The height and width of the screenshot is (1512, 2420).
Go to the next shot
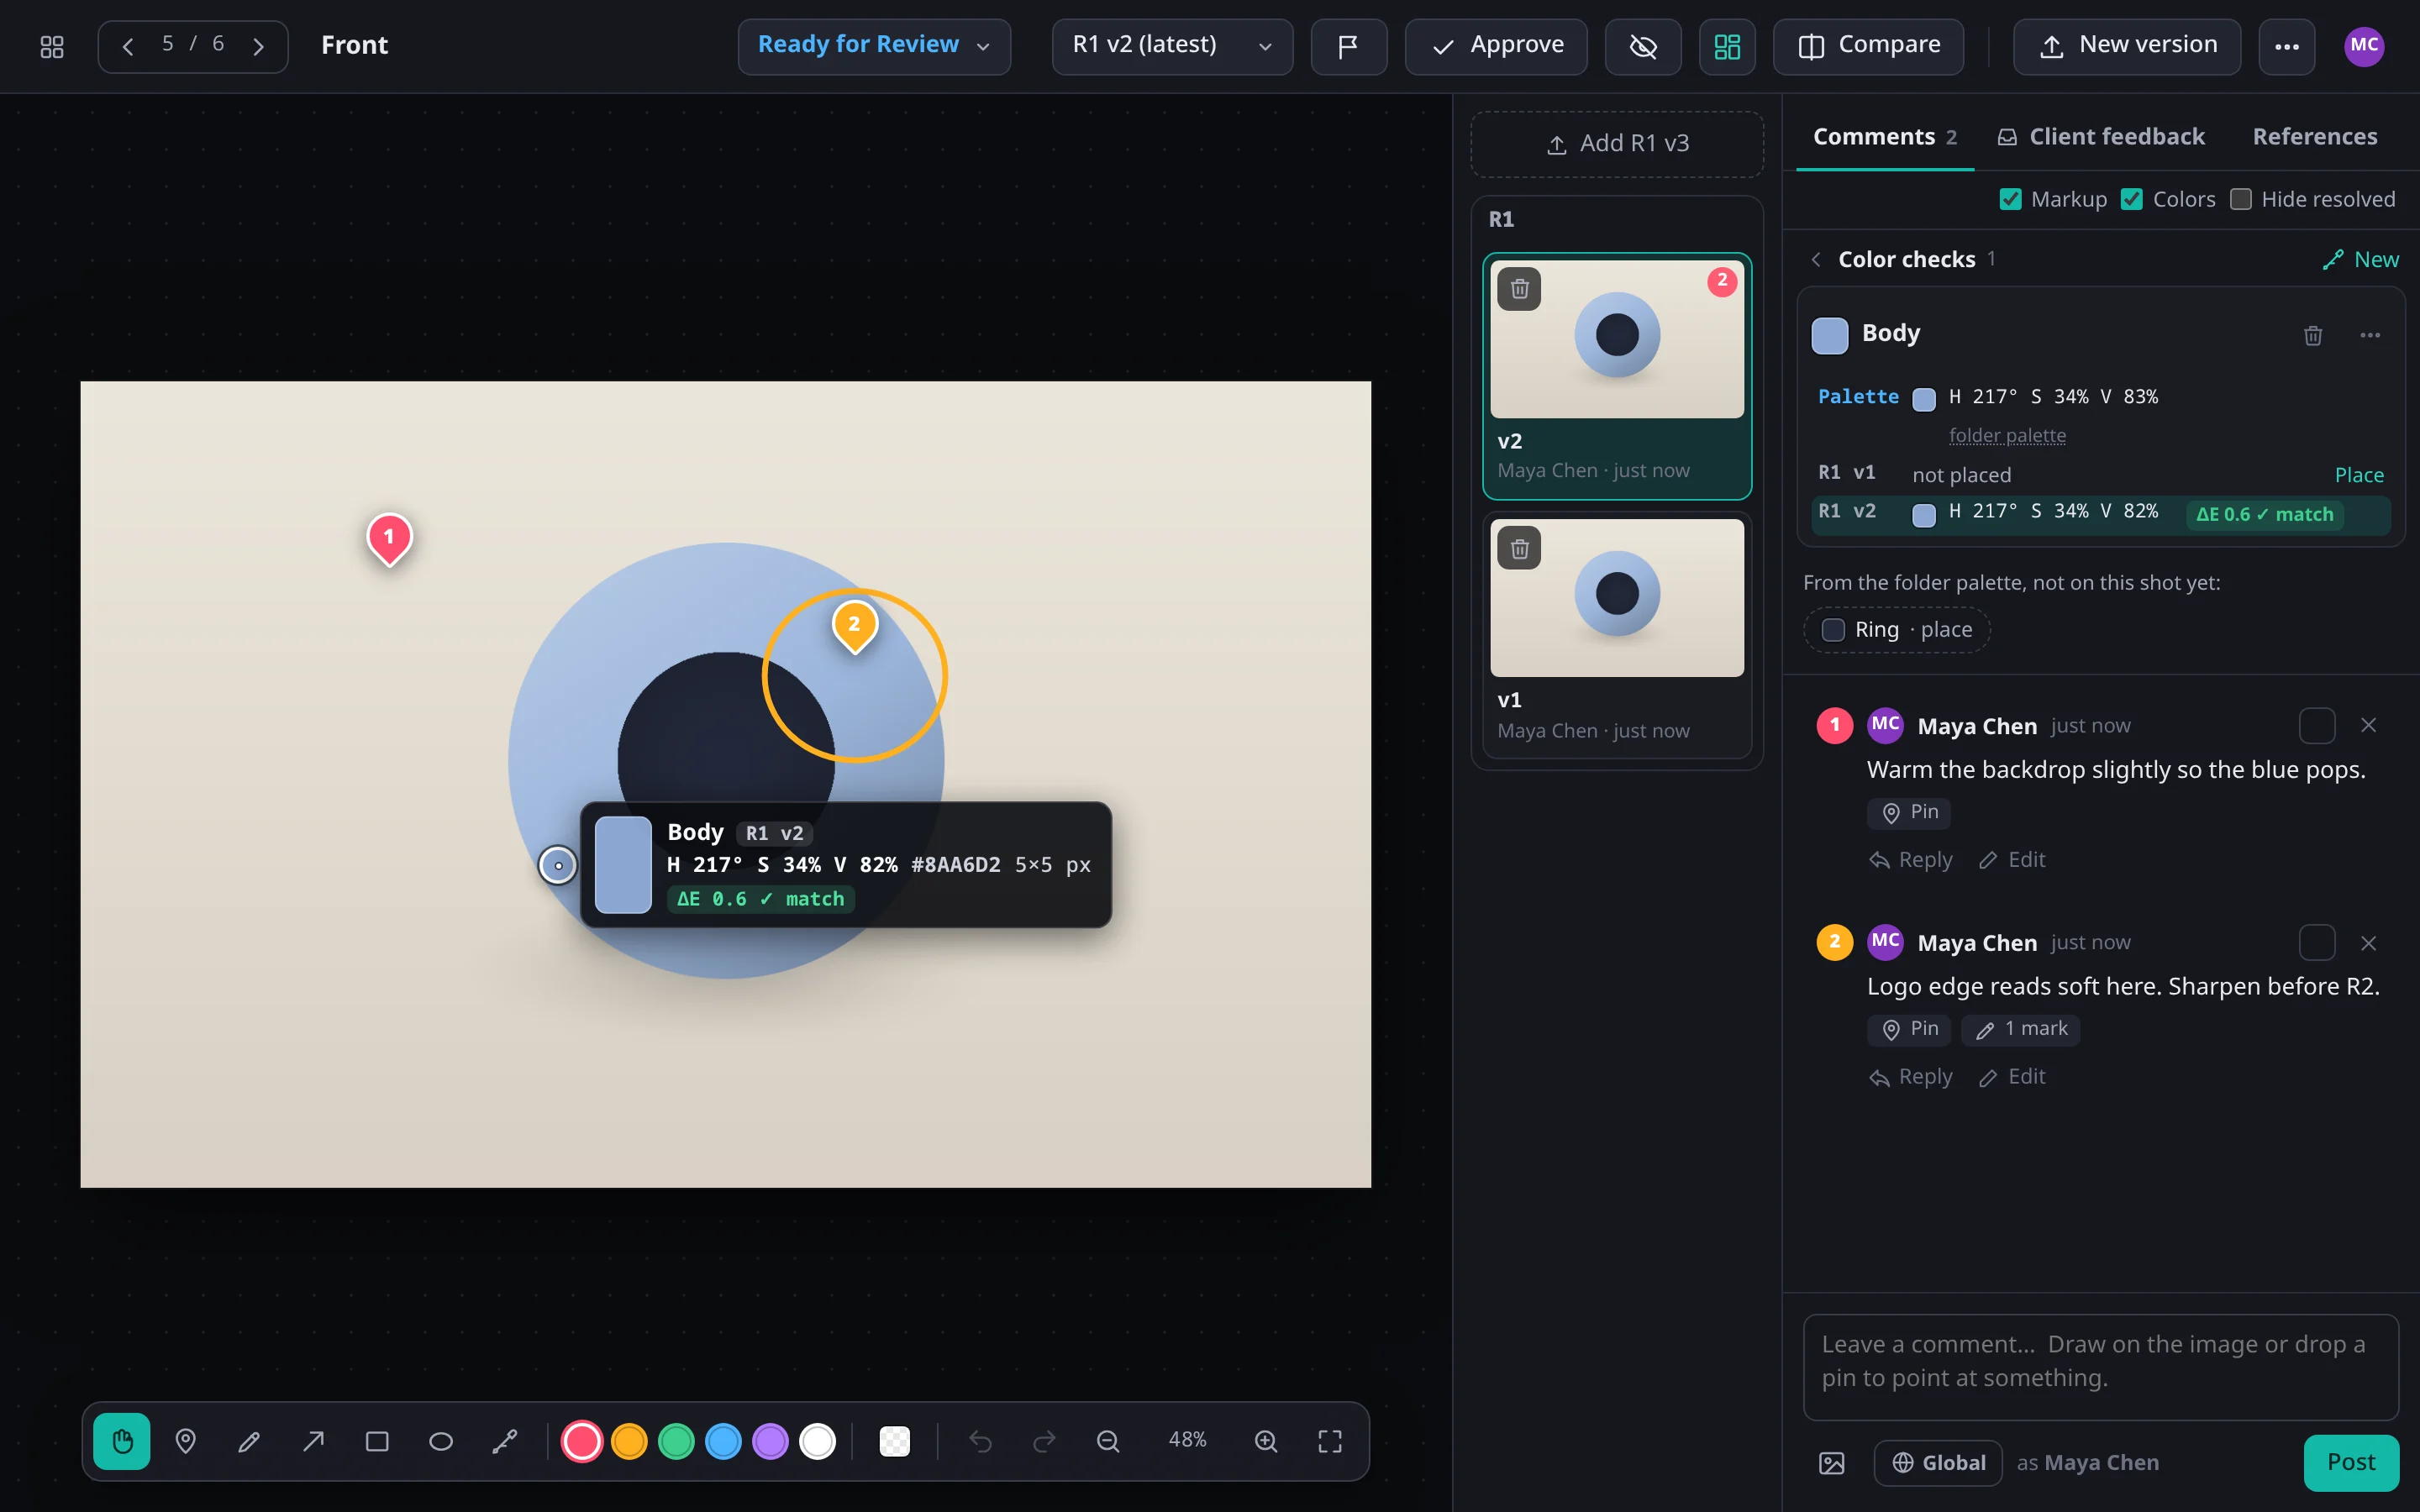pos(258,46)
